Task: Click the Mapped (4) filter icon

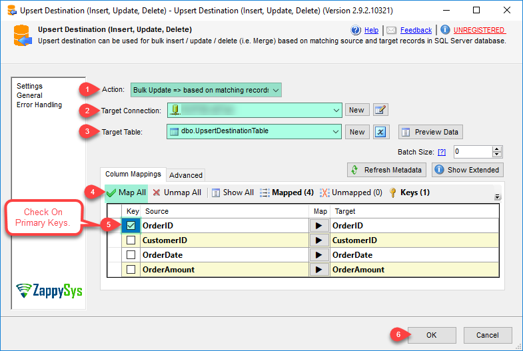Action: [264, 192]
